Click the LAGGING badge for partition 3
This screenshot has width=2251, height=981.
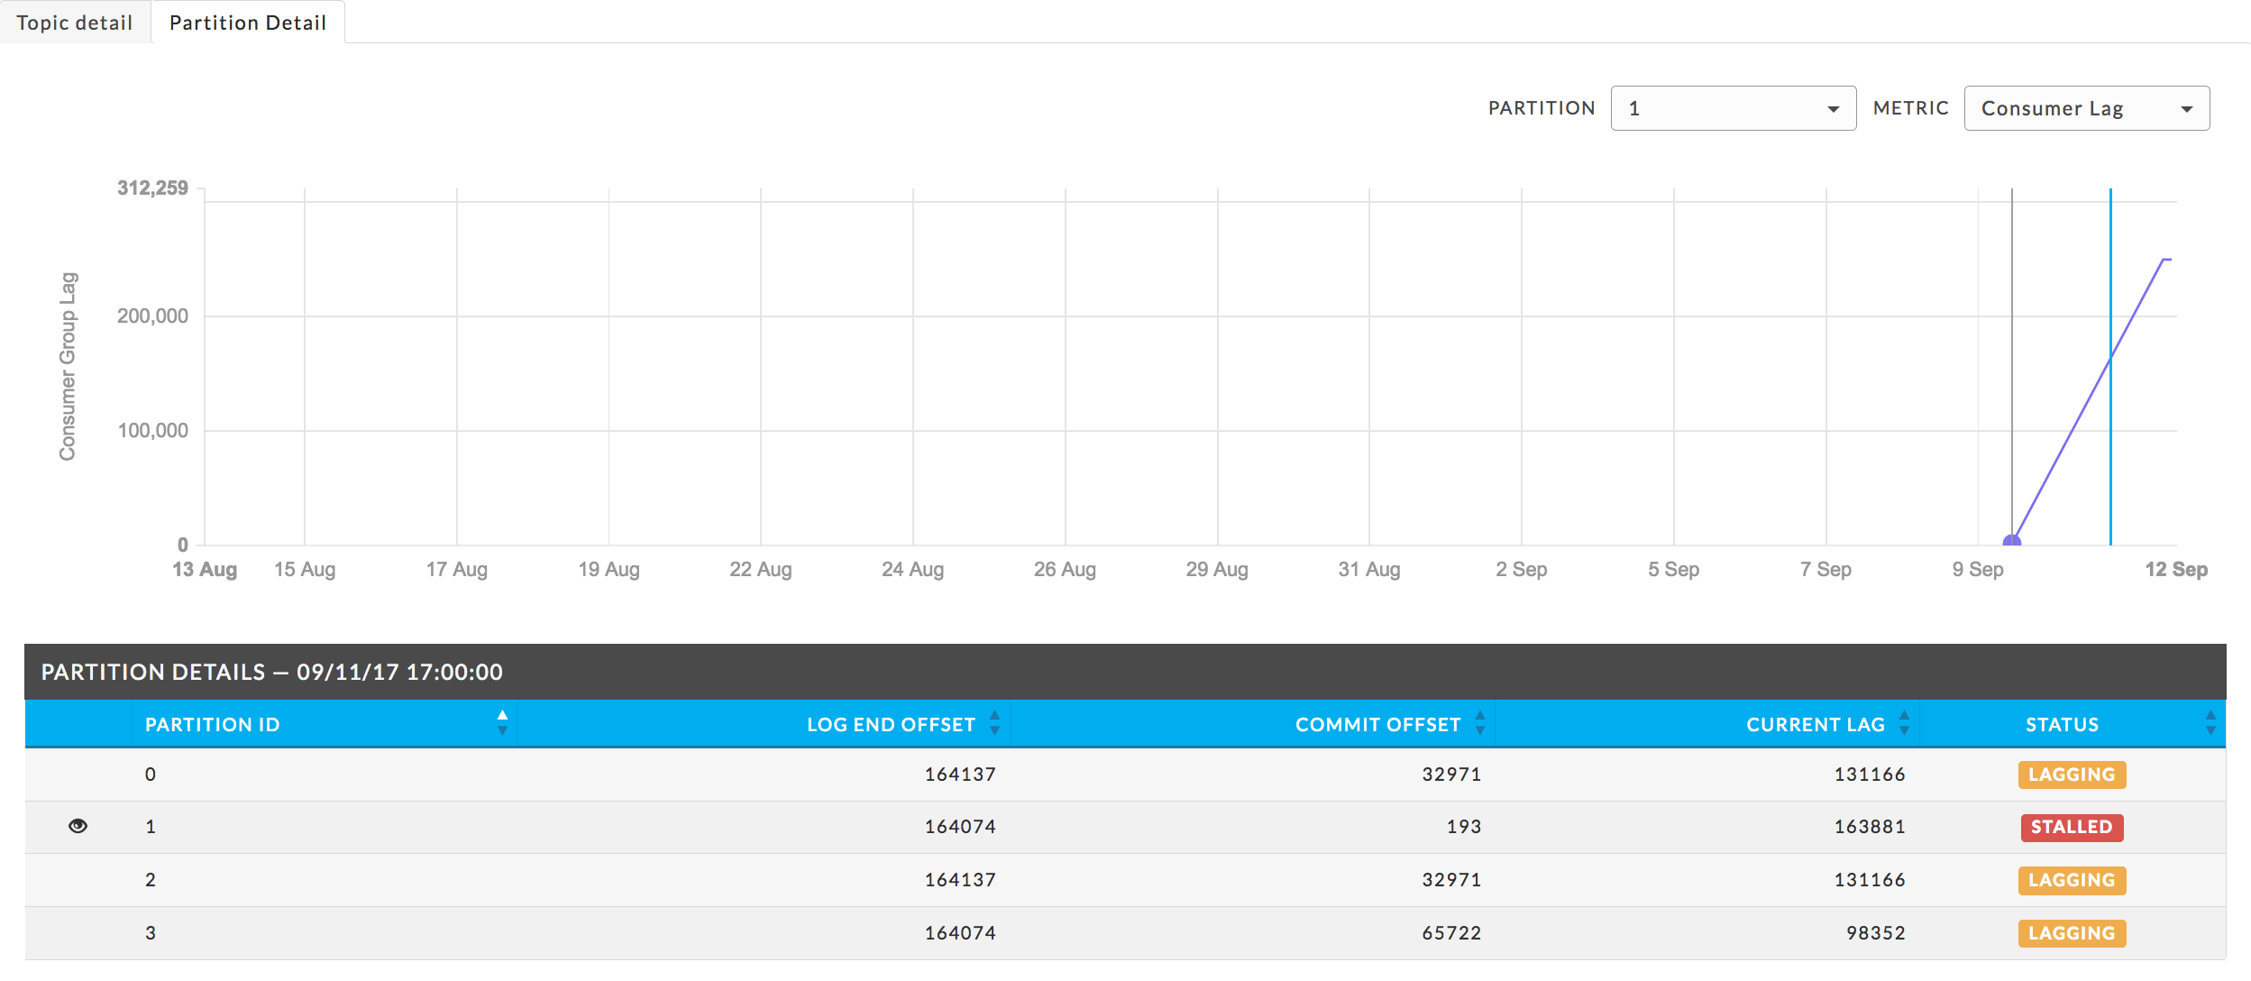point(2072,933)
